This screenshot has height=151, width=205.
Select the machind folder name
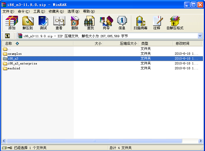14,68
